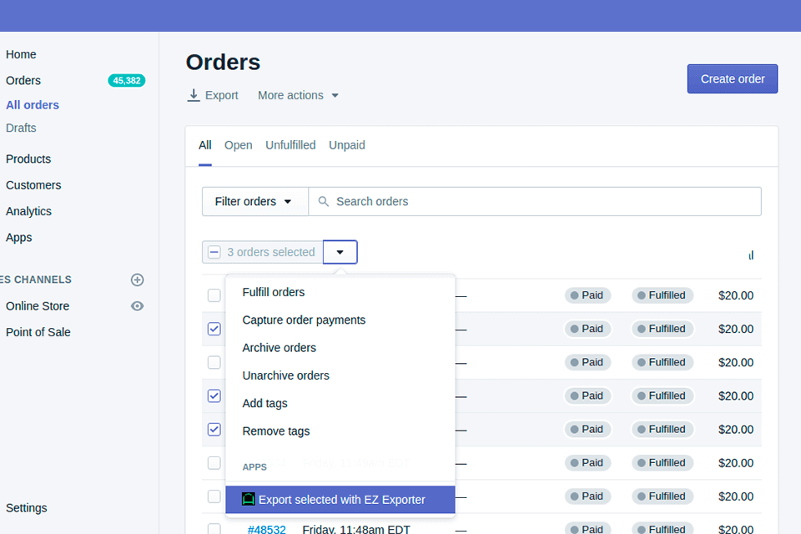Click the orders count badge 45,382

[x=127, y=81]
